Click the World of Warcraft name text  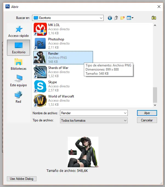pyautogui.click(x=61, y=96)
